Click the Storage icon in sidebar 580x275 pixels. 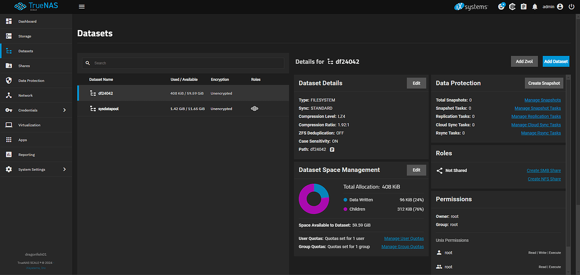pyautogui.click(x=9, y=36)
